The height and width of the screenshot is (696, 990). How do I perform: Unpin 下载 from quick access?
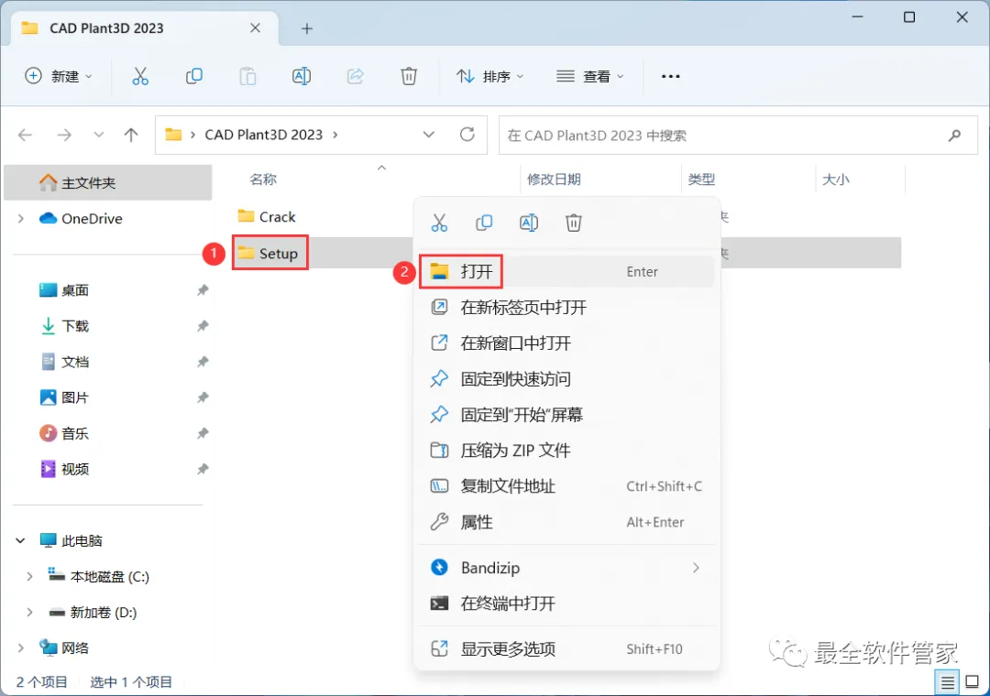202,326
